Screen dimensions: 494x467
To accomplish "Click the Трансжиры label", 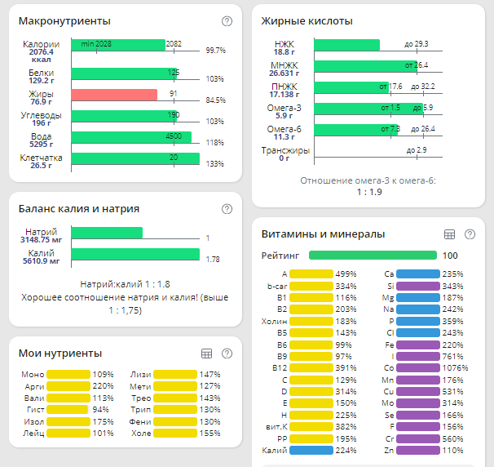I will coord(285,150).
